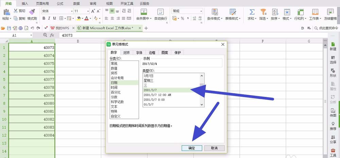Toggle Bold formatting

43,18
